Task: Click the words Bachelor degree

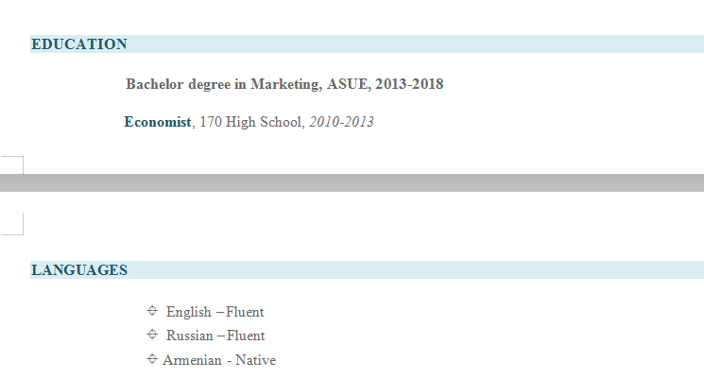Action: [x=180, y=84]
